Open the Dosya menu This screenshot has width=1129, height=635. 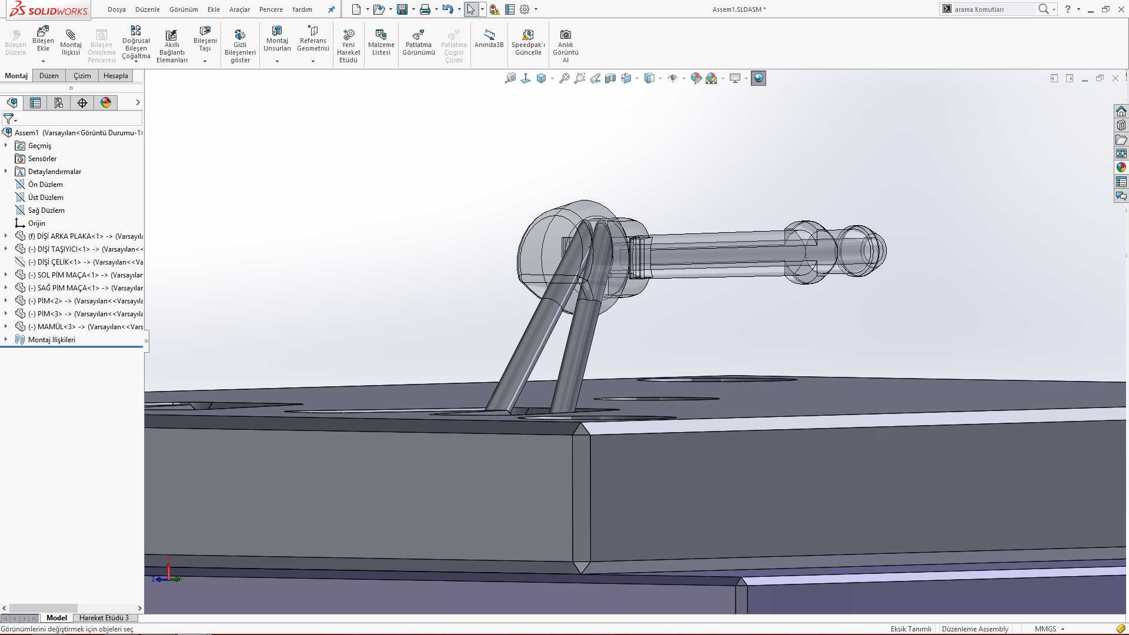(116, 9)
